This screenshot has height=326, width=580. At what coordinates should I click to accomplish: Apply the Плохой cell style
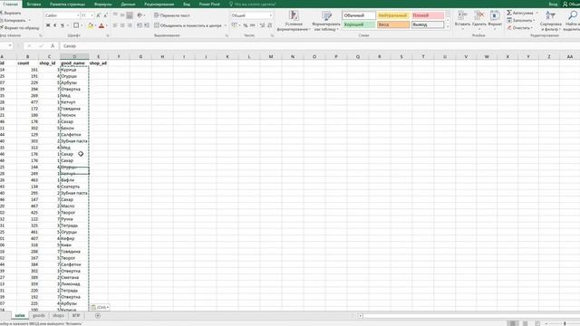click(428, 15)
